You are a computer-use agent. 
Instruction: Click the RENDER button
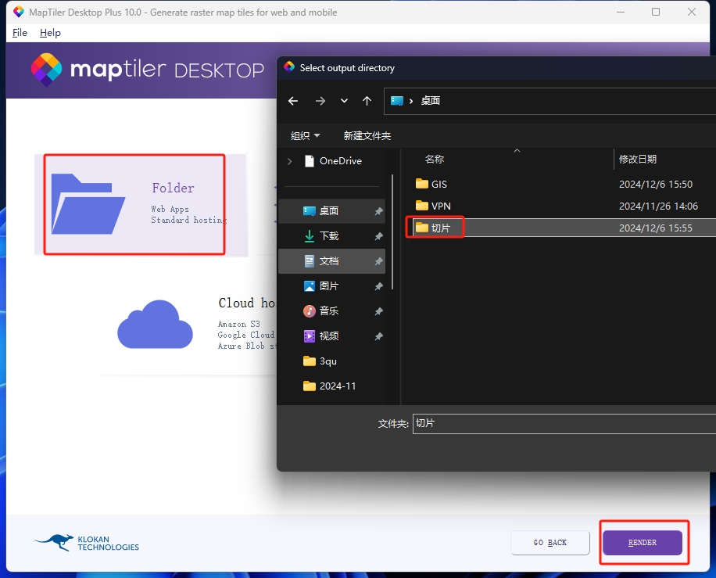643,542
